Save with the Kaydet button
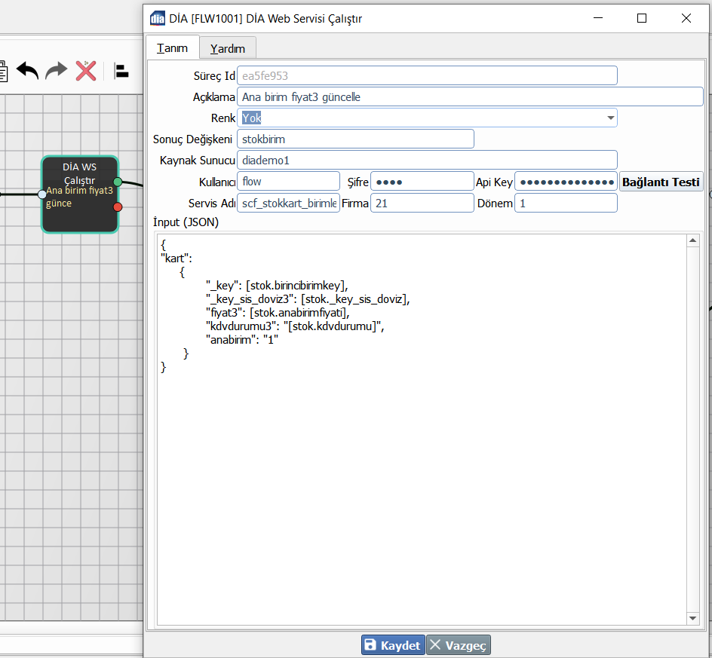 [x=392, y=645]
